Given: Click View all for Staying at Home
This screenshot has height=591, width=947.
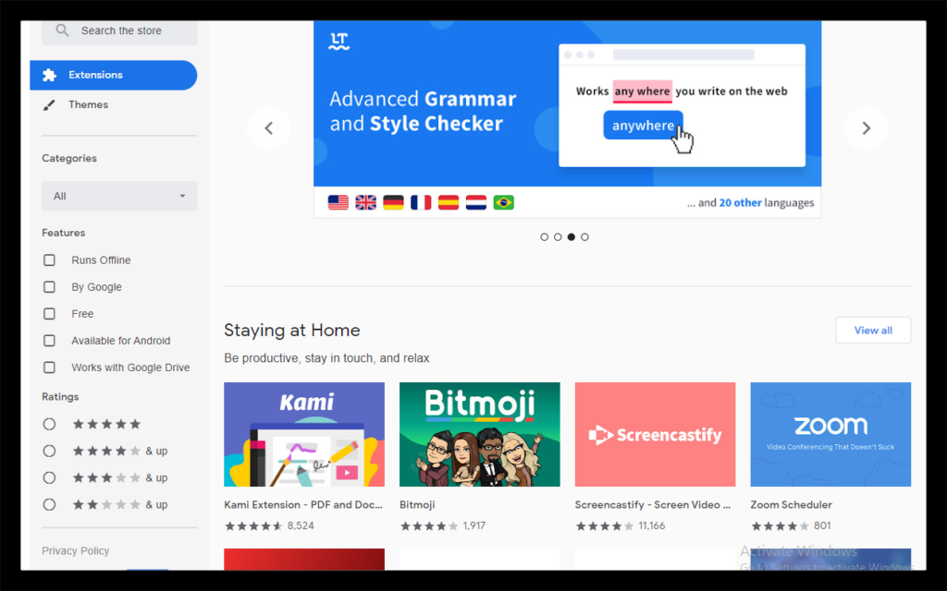Looking at the screenshot, I should (872, 330).
